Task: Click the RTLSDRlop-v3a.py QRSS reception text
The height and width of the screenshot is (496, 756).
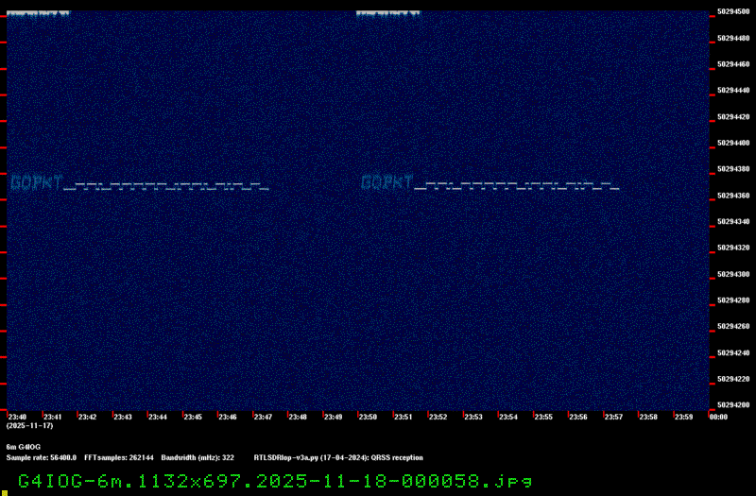Action: (x=338, y=457)
